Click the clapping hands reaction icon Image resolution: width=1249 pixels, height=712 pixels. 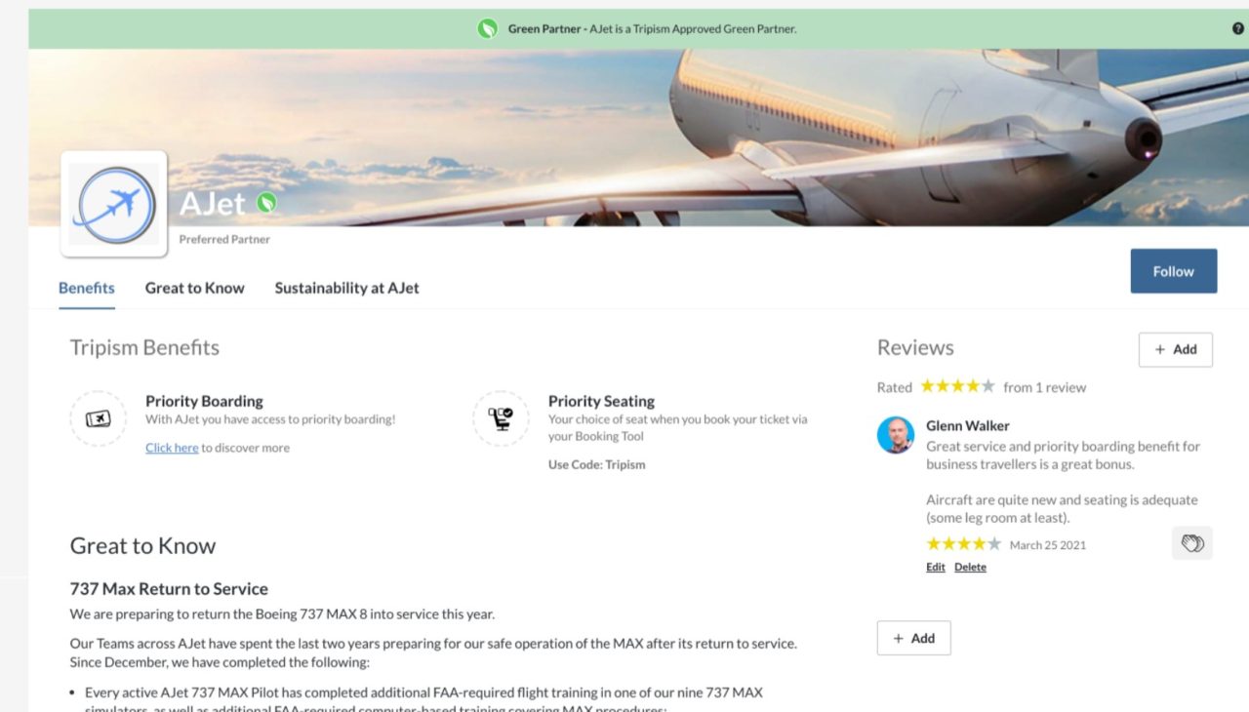[x=1191, y=543]
